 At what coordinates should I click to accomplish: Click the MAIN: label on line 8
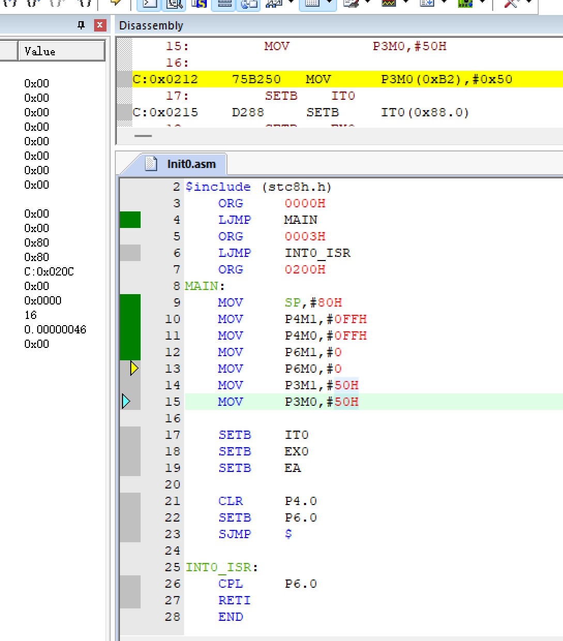205,286
